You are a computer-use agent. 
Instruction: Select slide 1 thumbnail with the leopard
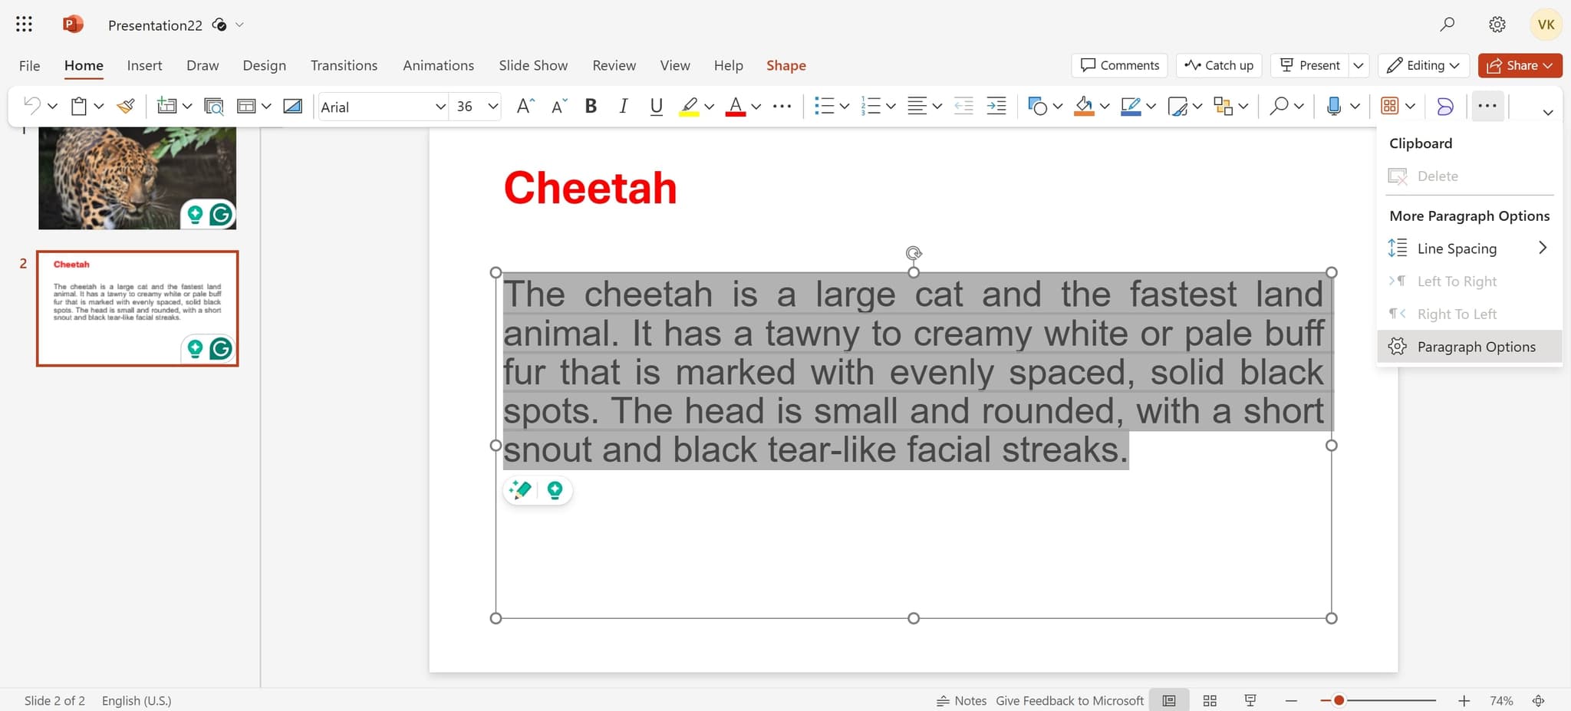click(x=137, y=176)
